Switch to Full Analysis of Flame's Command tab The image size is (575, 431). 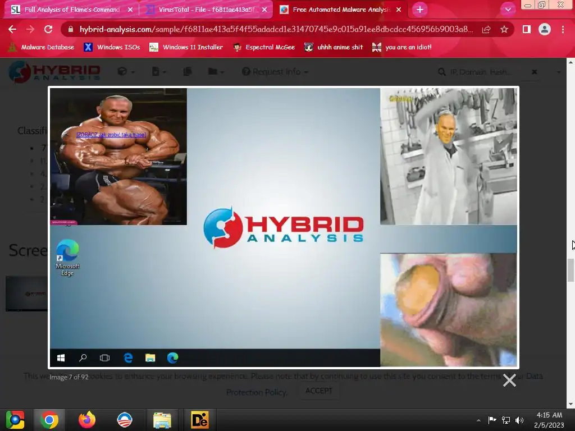tap(72, 10)
